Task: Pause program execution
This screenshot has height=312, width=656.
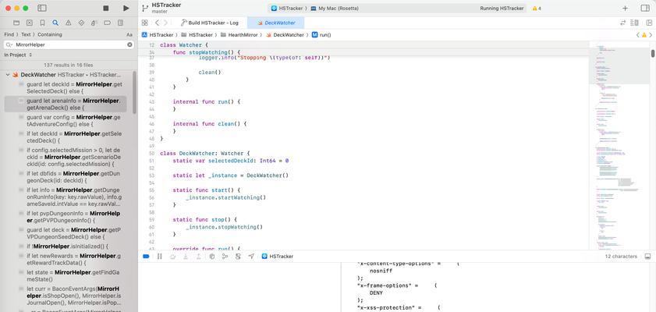Action: tap(159, 257)
